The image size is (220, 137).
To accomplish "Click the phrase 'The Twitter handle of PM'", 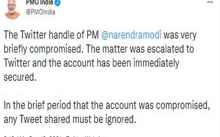I will click(x=51, y=35).
